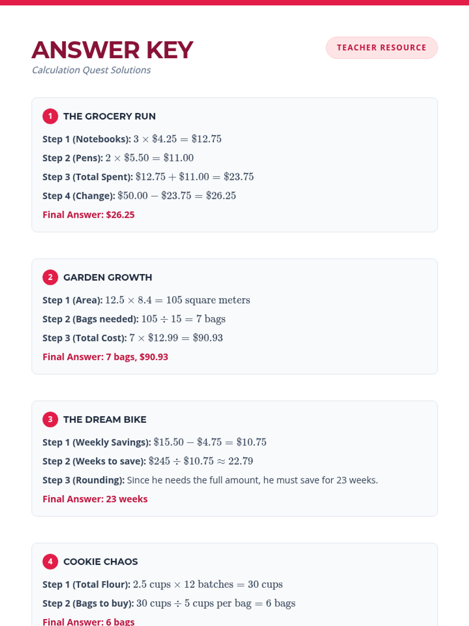Click the Final Answer 23 weeks text
469x626 pixels.
95,499
